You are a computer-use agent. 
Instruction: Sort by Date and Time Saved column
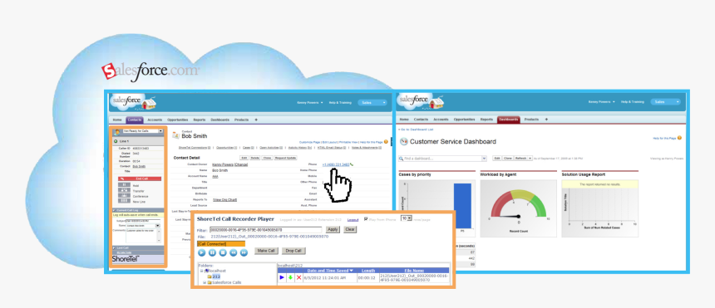(331, 271)
